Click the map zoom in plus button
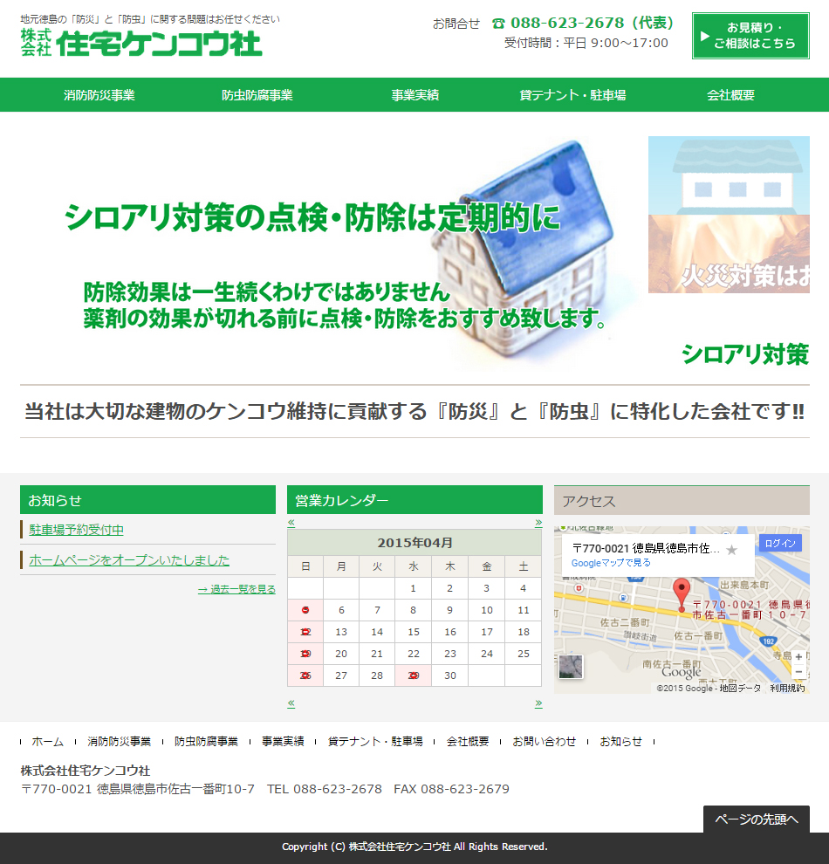The image size is (829, 864). point(798,657)
